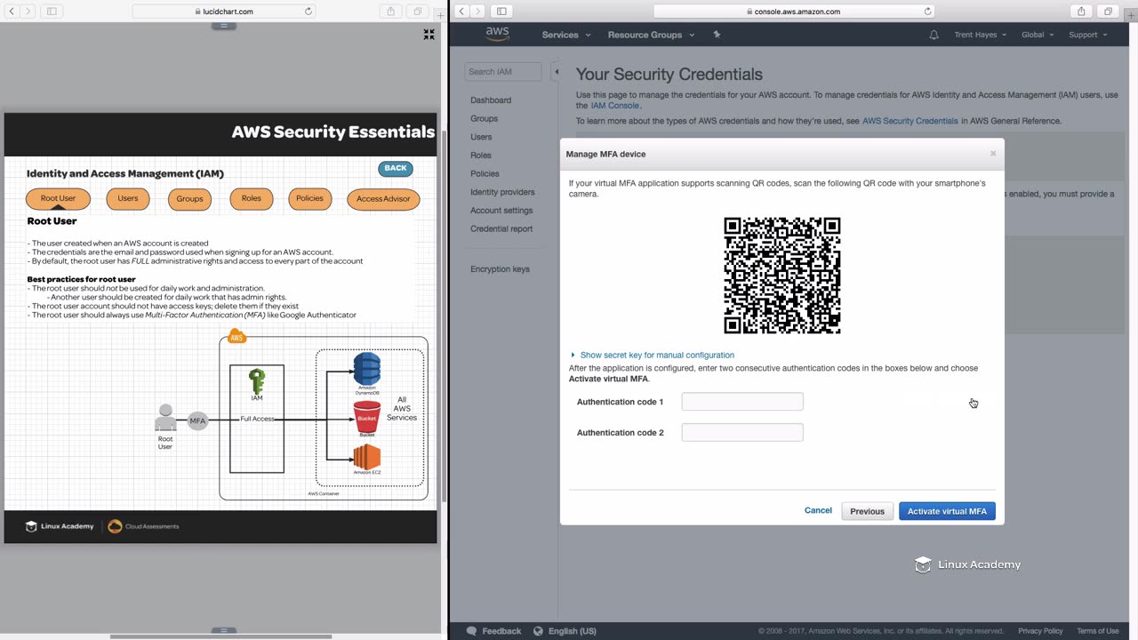Select the Access Advisor pill in diagram
Image resolution: width=1138 pixels, height=640 pixels.
click(383, 199)
